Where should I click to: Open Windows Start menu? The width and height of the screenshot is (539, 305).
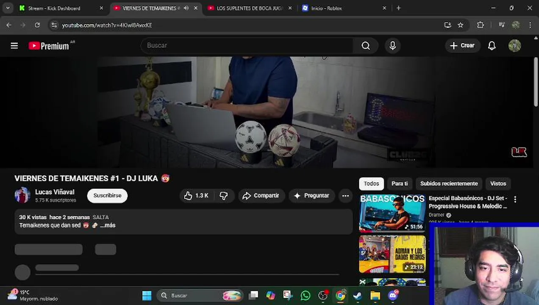(147, 296)
